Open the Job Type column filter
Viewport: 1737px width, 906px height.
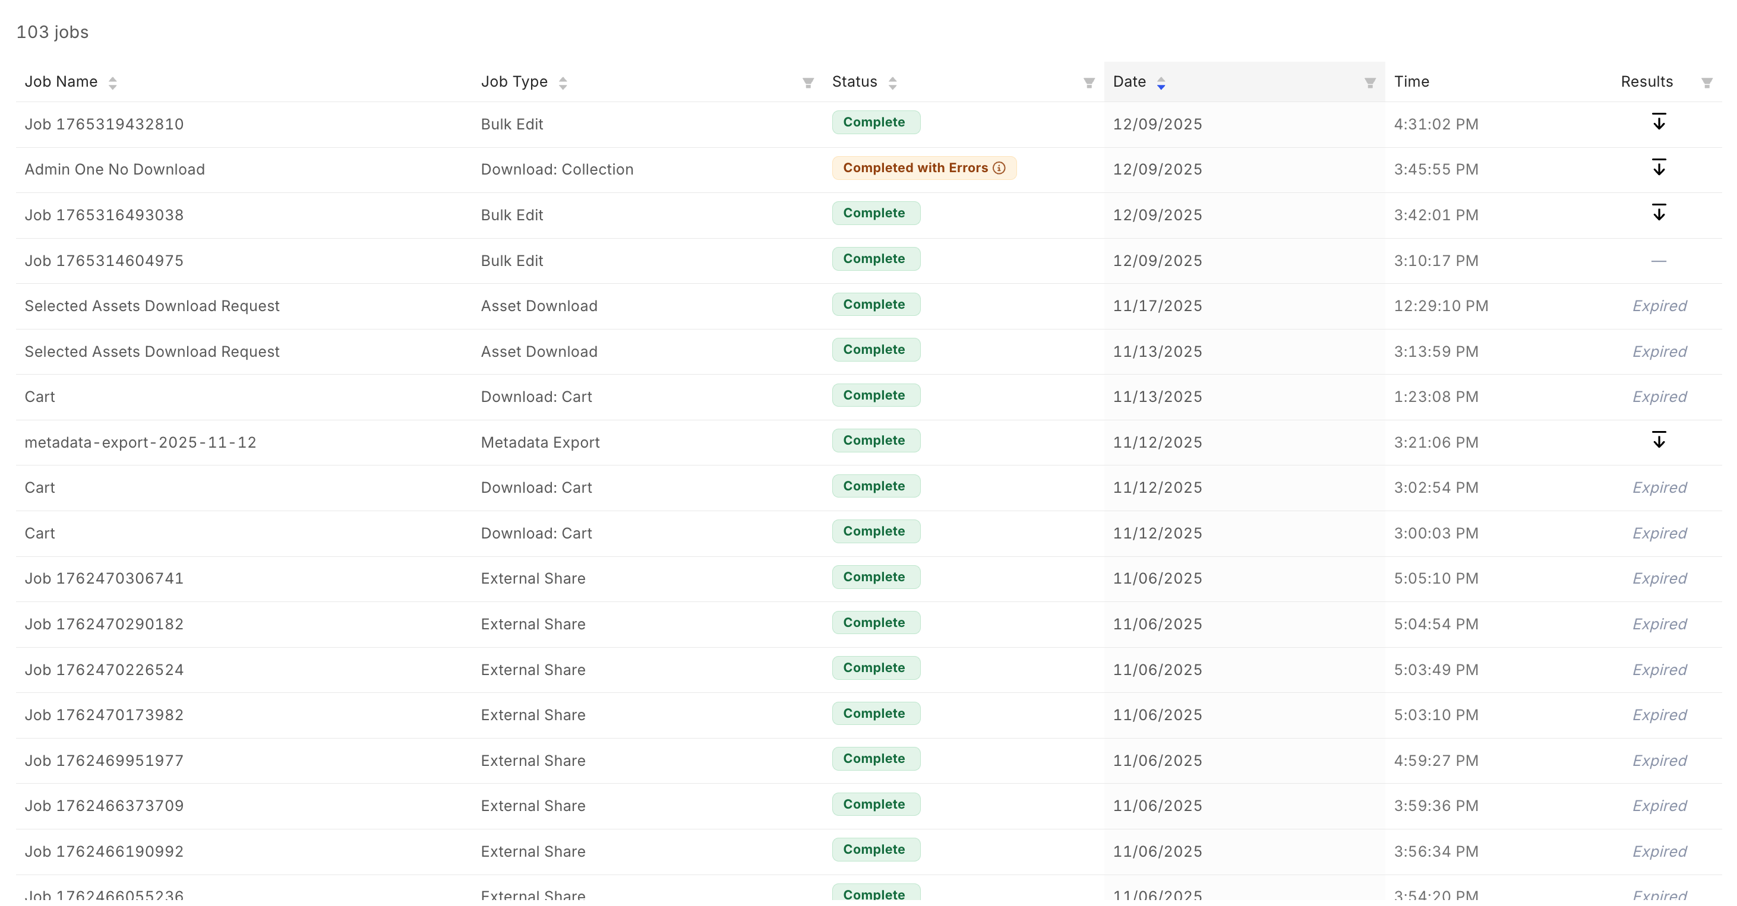tap(808, 83)
